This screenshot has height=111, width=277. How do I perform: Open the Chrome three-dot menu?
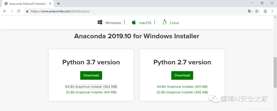[x=272, y=11]
